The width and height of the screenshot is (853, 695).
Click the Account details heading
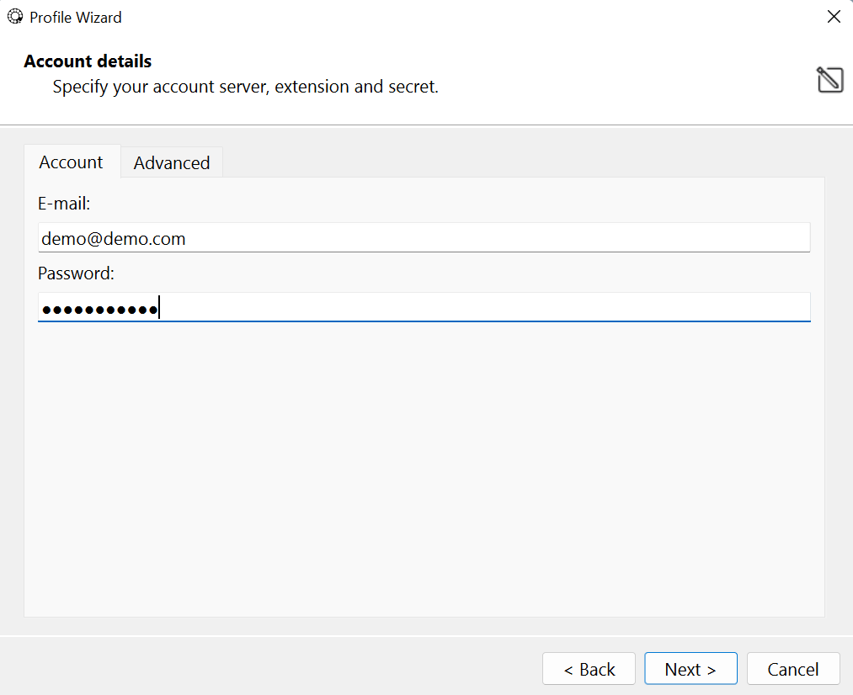[88, 61]
